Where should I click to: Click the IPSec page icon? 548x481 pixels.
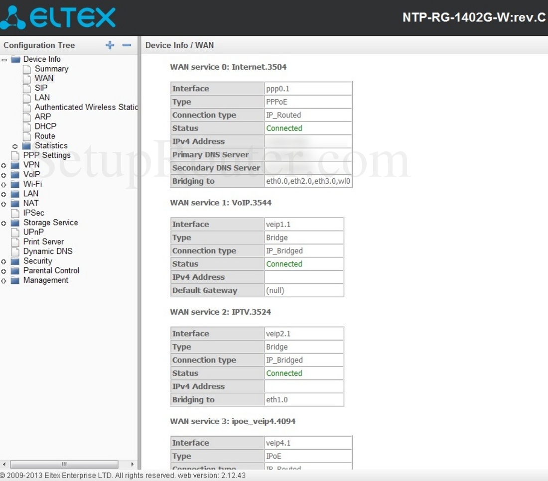click(15, 213)
